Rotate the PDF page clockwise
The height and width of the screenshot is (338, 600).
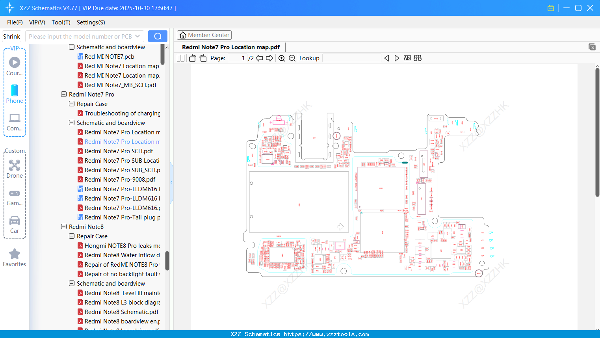[x=203, y=58]
